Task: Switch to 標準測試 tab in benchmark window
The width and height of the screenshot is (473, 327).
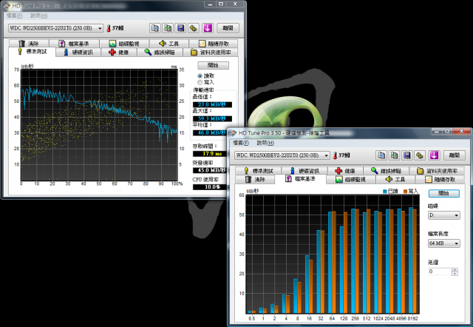Action: coord(32,52)
